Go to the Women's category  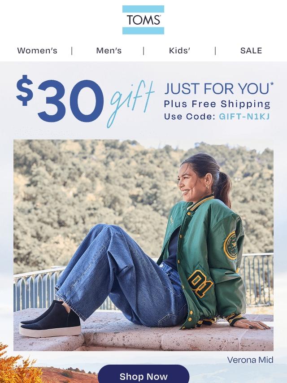37,51
